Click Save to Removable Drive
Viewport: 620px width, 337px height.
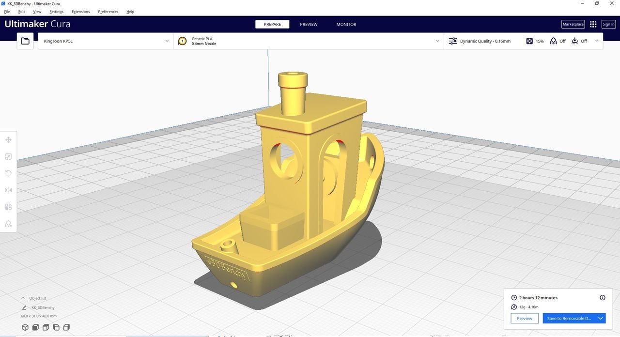[x=569, y=318]
